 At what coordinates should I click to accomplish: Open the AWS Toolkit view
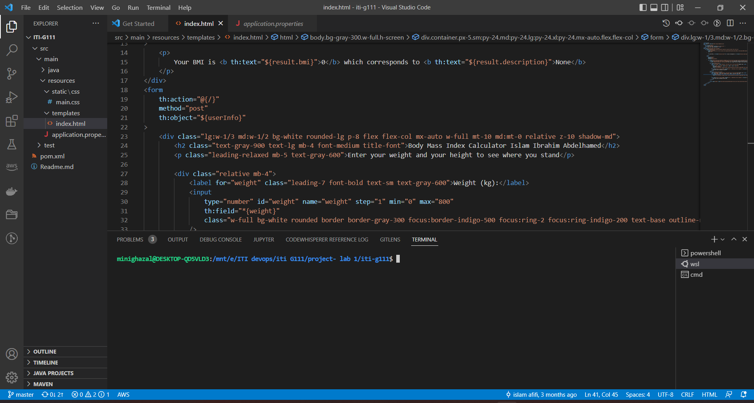pos(12,167)
